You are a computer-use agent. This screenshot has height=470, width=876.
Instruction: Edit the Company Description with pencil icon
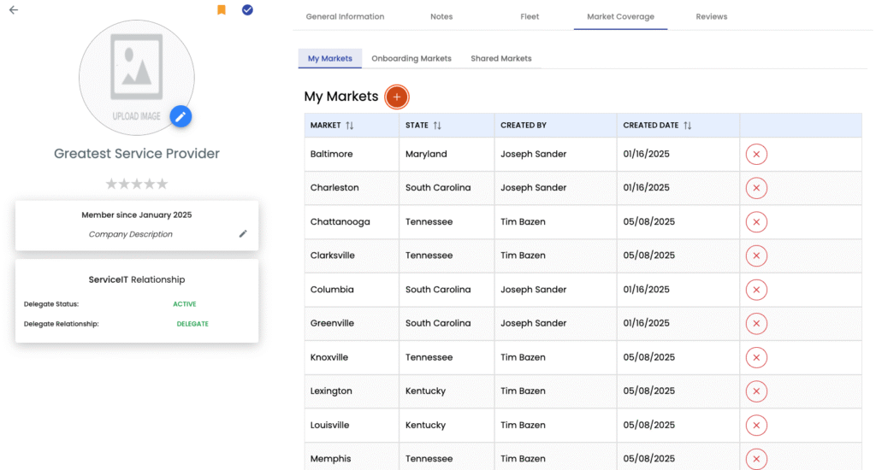[x=243, y=234]
